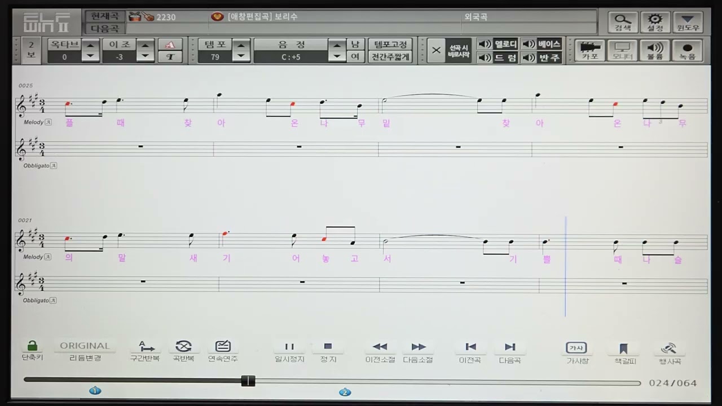Open the 모니터 monitor option

(x=623, y=51)
